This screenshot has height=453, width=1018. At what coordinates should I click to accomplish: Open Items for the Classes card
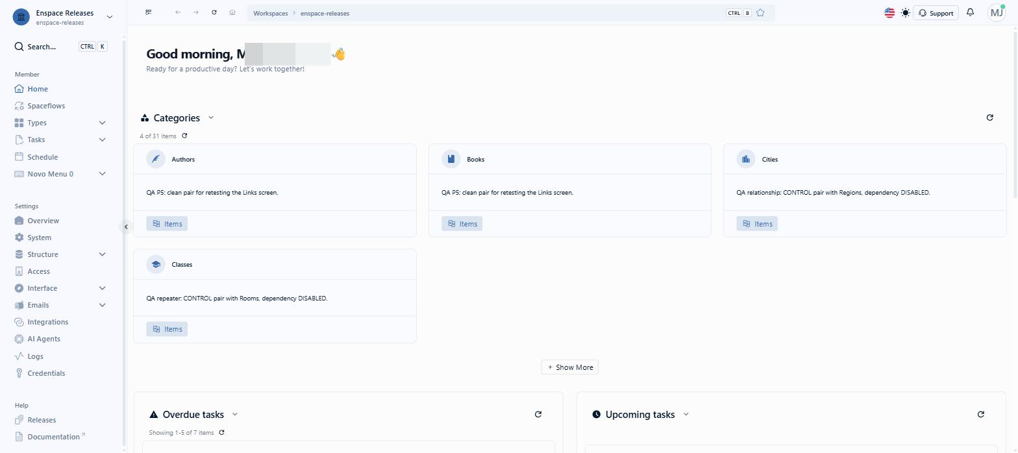pyautogui.click(x=167, y=329)
